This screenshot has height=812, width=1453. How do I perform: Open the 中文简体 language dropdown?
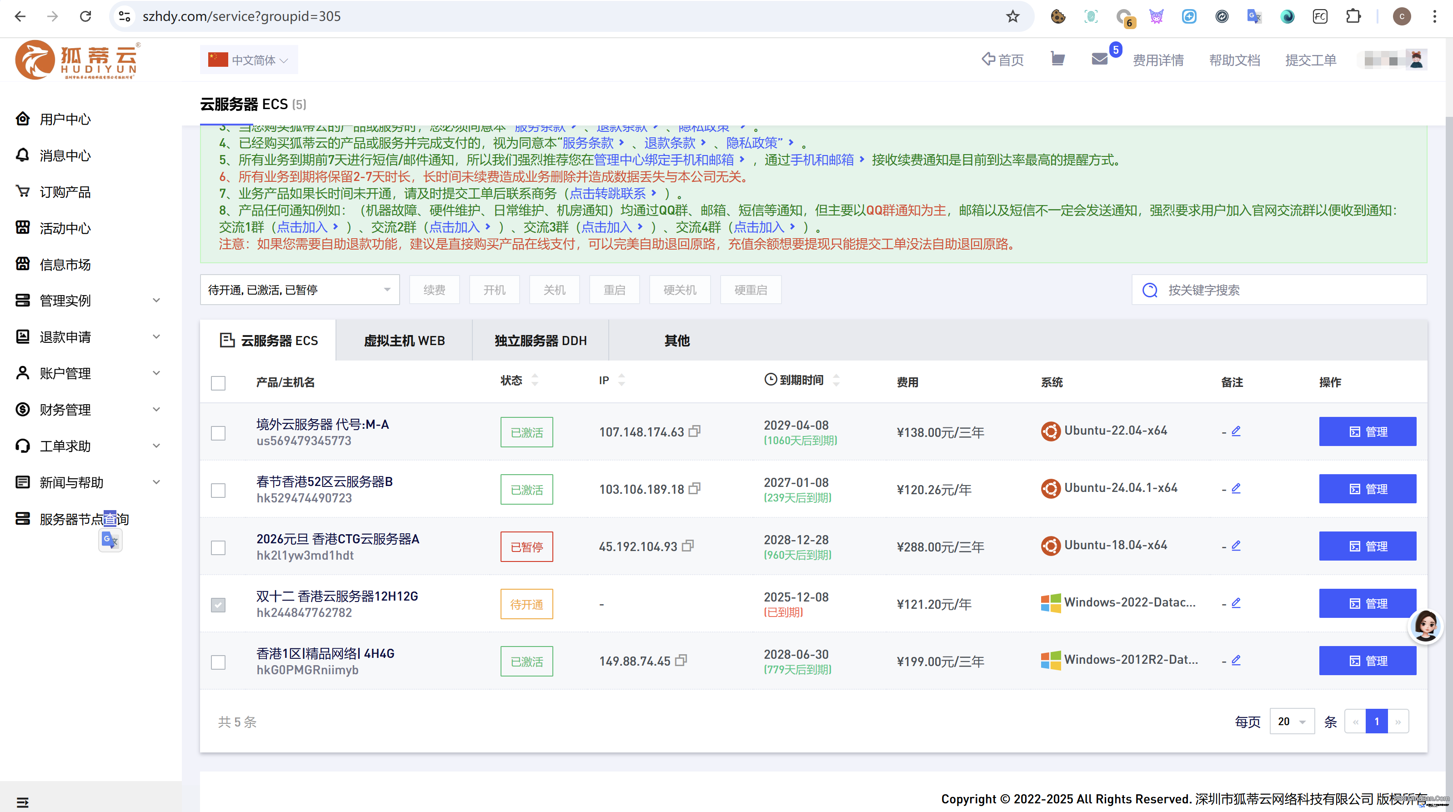[249, 60]
